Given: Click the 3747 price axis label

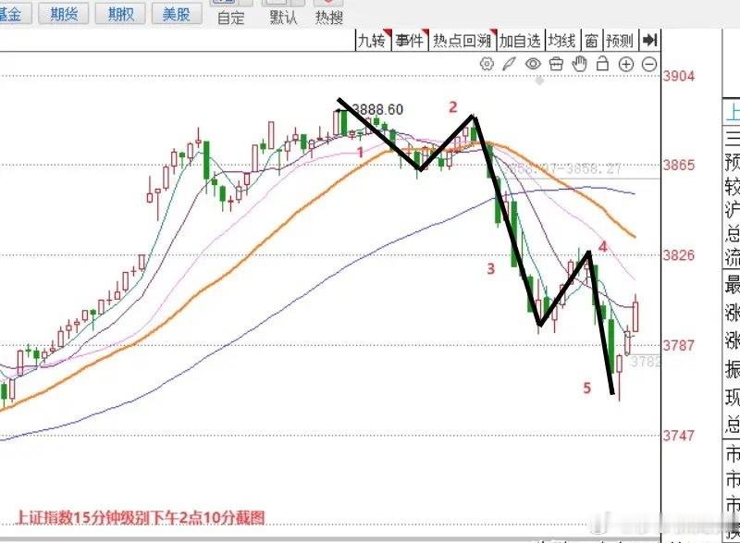Looking at the screenshot, I should click(679, 435).
